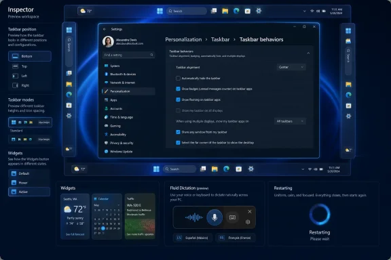
Task: Open Edge on the right vertical taskbar
Action: point(348,95)
